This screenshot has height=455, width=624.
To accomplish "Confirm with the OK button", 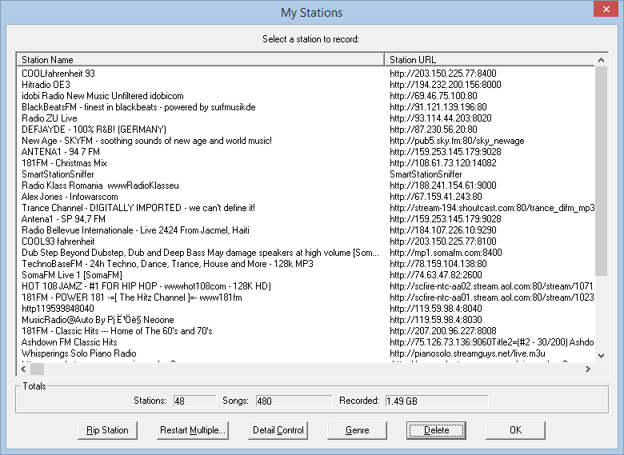I will tap(515, 430).
